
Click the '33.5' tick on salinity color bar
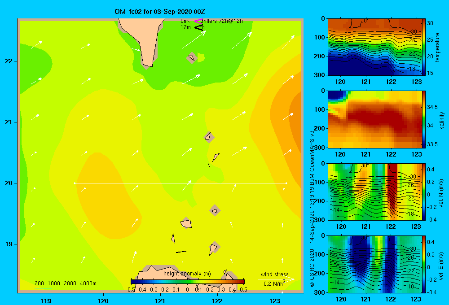[x=432, y=144]
